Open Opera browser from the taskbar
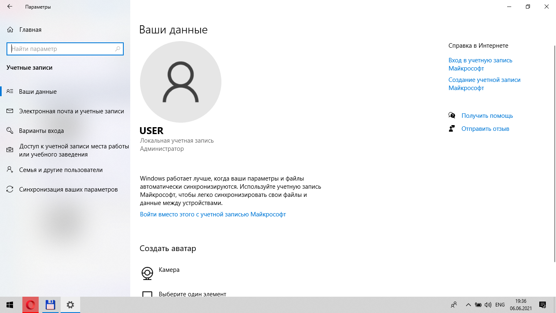This screenshot has width=556, height=313. coord(31,305)
